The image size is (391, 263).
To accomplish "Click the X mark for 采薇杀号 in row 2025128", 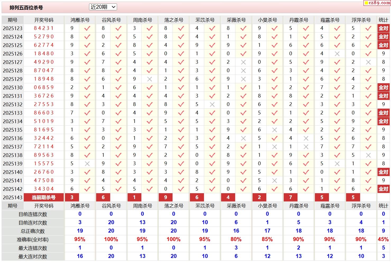I will click(243, 71).
